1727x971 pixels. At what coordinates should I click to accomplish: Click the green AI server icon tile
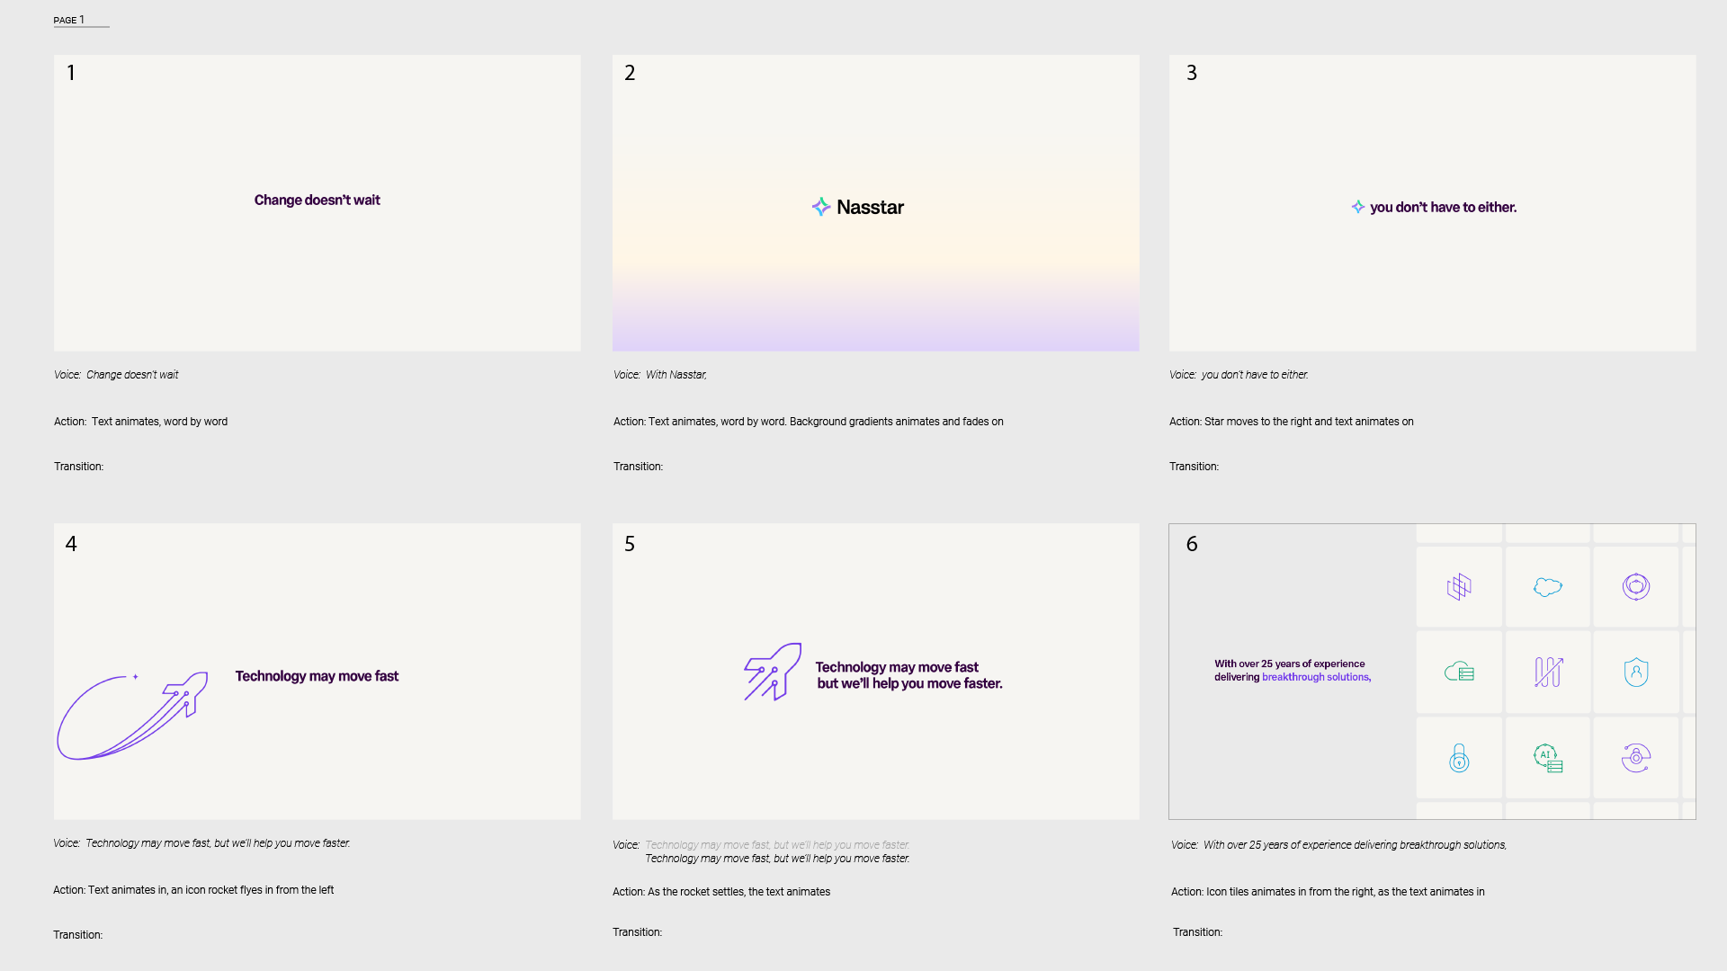pos(1547,758)
